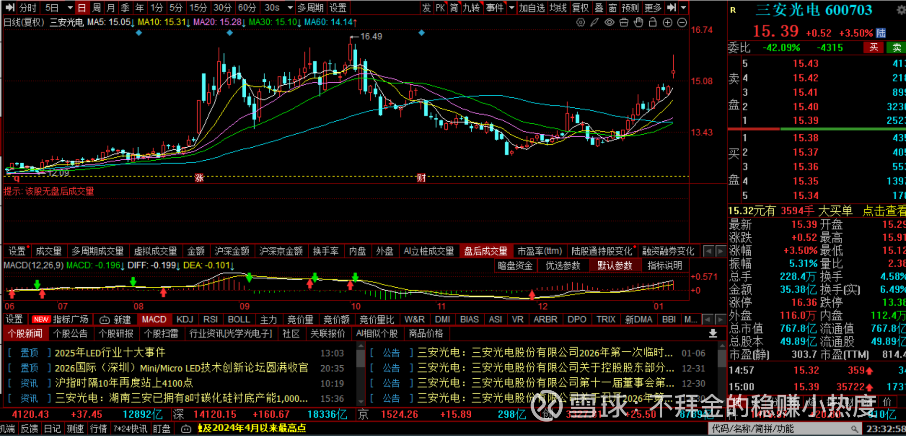Open volume panel 设置 settings
Viewport: 906px width, 436px height.
pos(17,251)
